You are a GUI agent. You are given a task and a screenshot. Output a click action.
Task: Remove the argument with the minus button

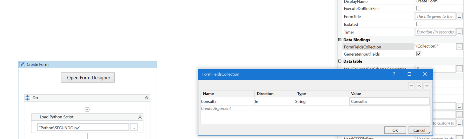[412, 86]
